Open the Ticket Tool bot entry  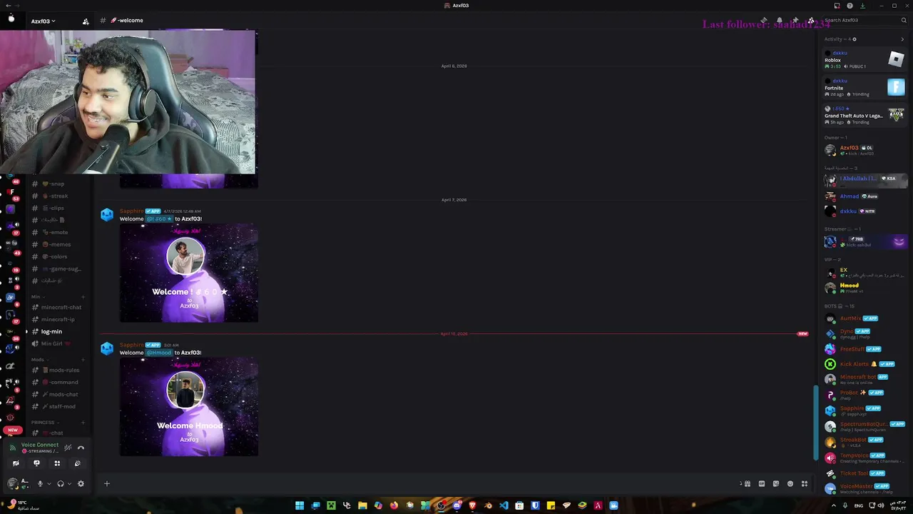(x=864, y=473)
